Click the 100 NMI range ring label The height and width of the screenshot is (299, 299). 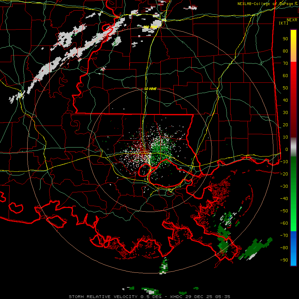[150, 27]
